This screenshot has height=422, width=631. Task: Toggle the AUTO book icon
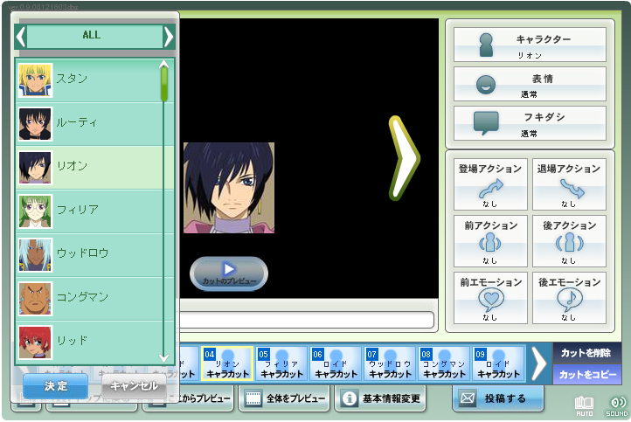(x=585, y=405)
